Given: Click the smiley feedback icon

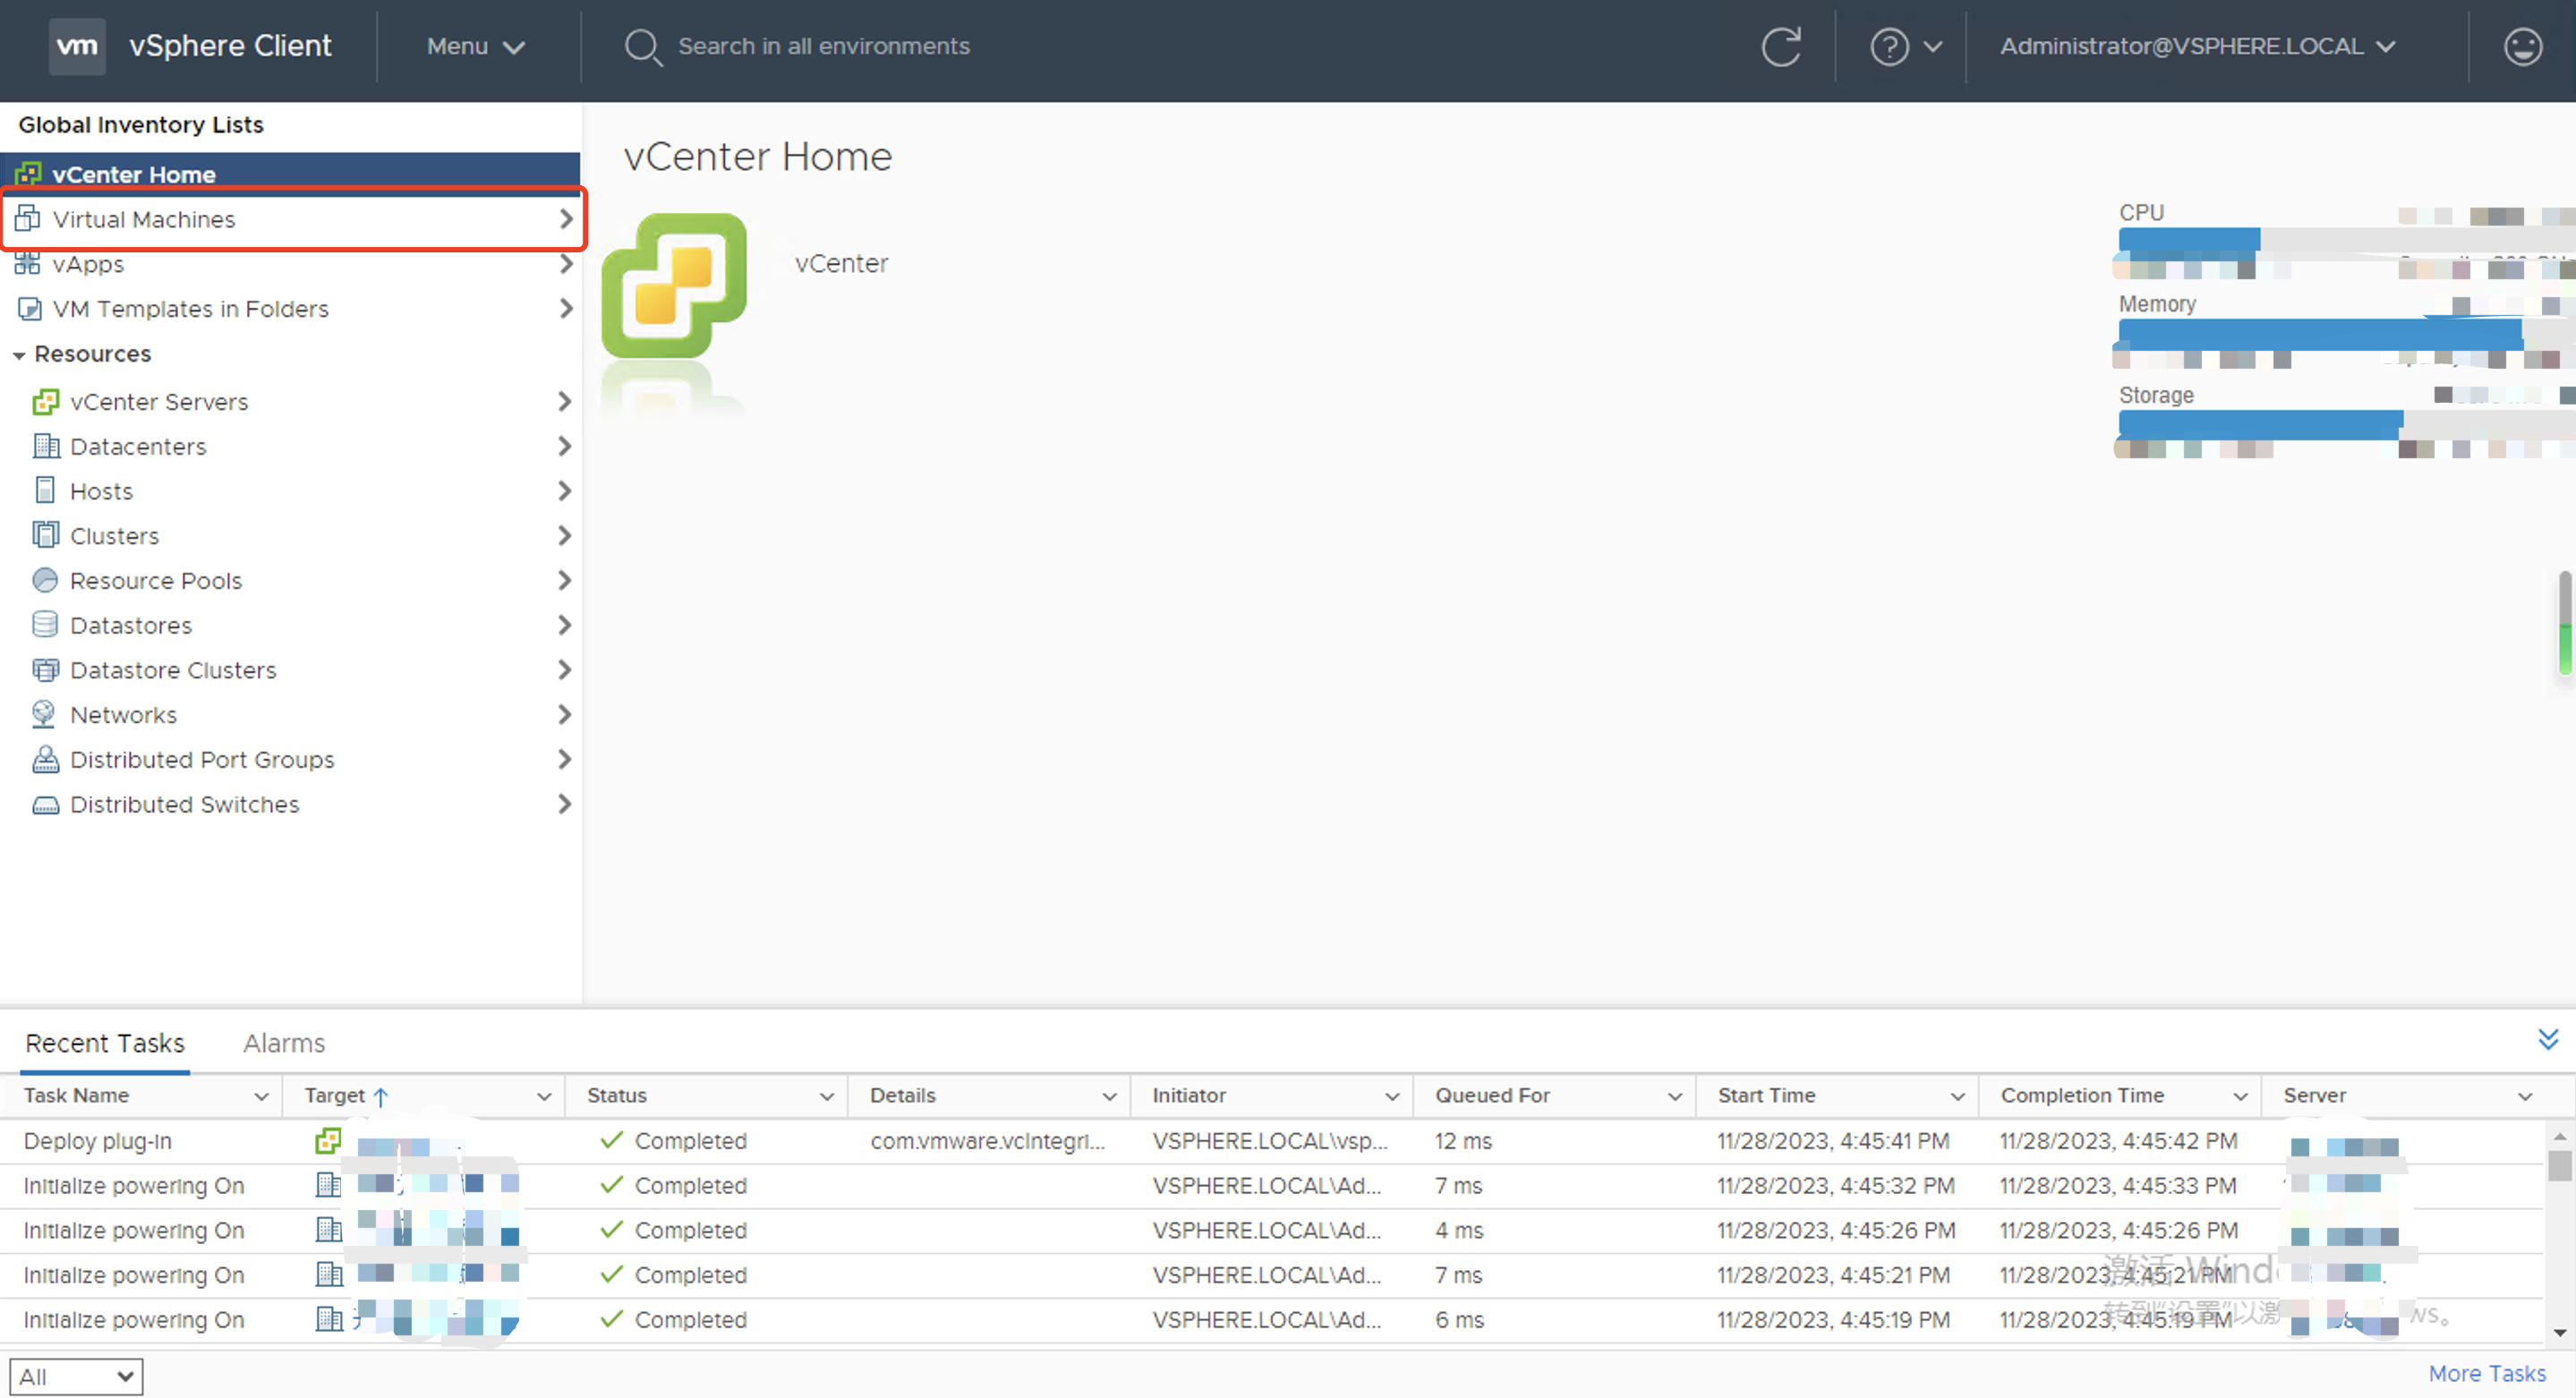Looking at the screenshot, I should (x=2522, y=47).
